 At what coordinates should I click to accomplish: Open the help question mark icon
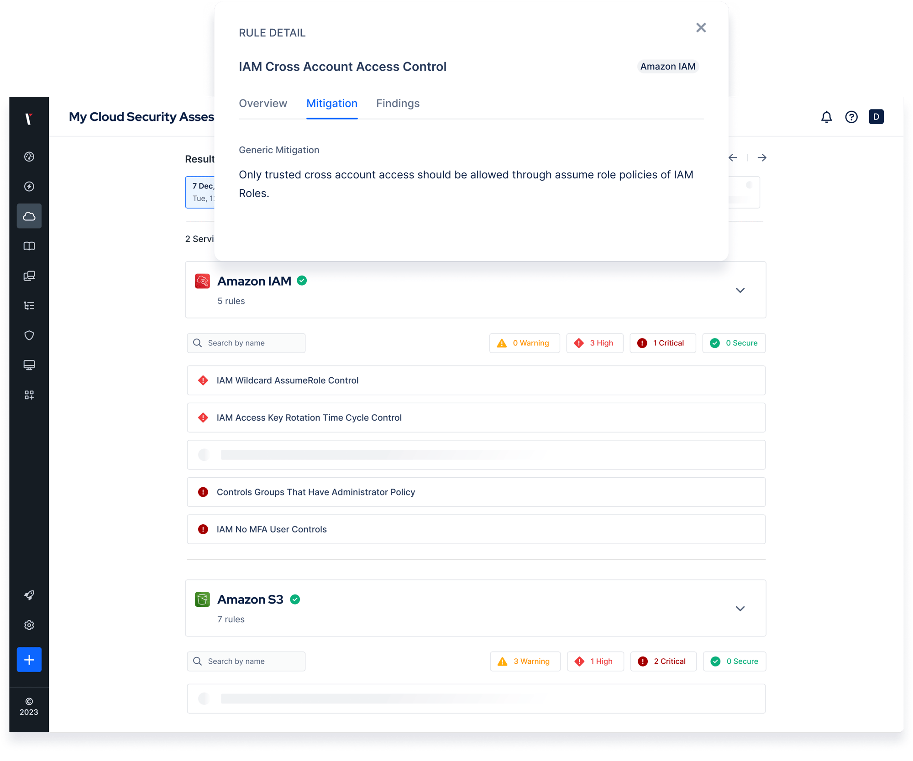[x=851, y=117]
